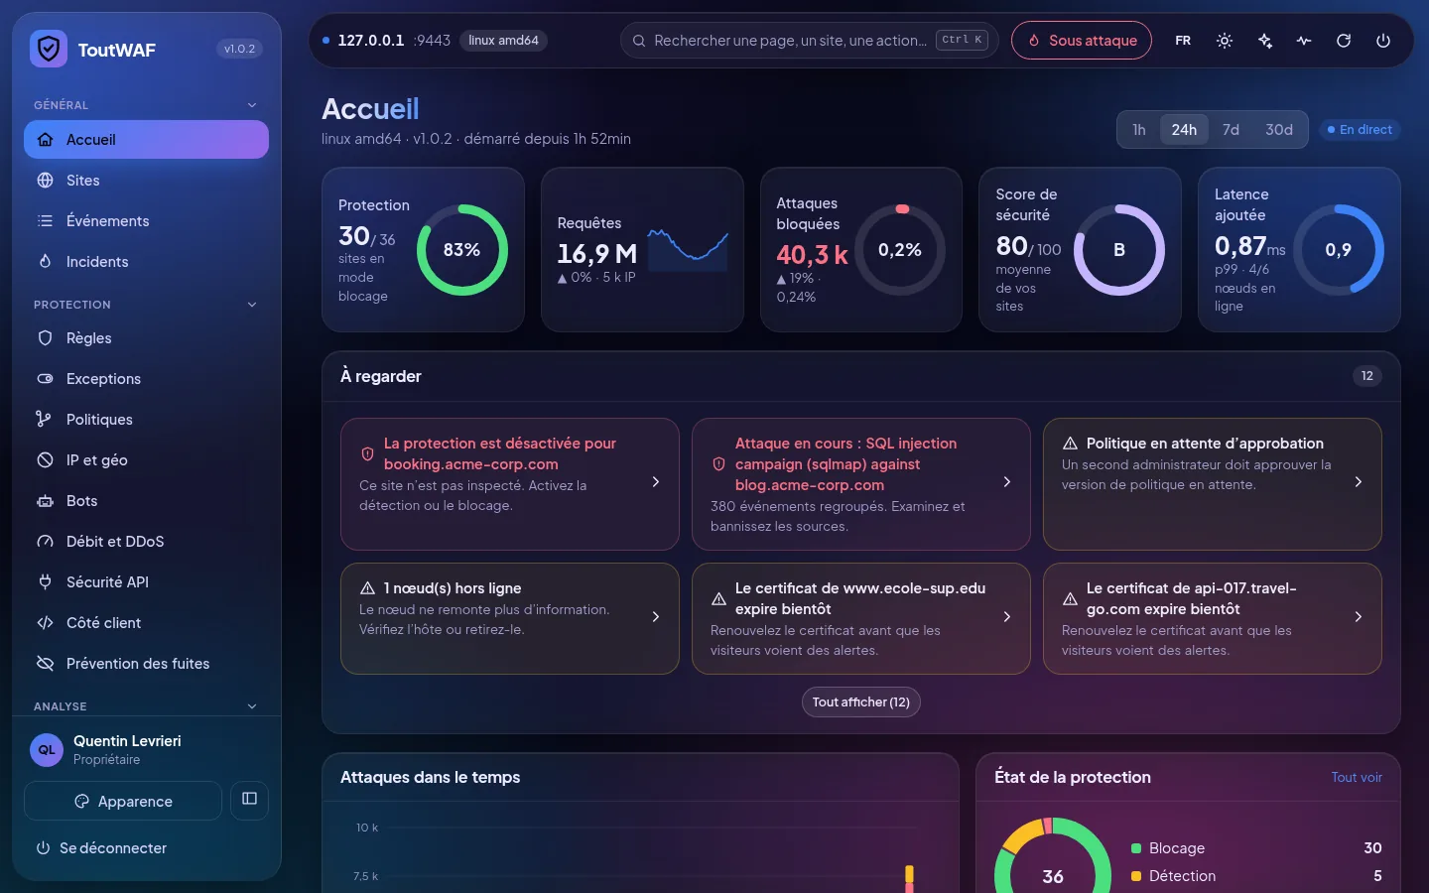This screenshot has width=1429, height=893.
Task: Open the 1 nœud(s) hors ligne alert
Action: pos(510,618)
